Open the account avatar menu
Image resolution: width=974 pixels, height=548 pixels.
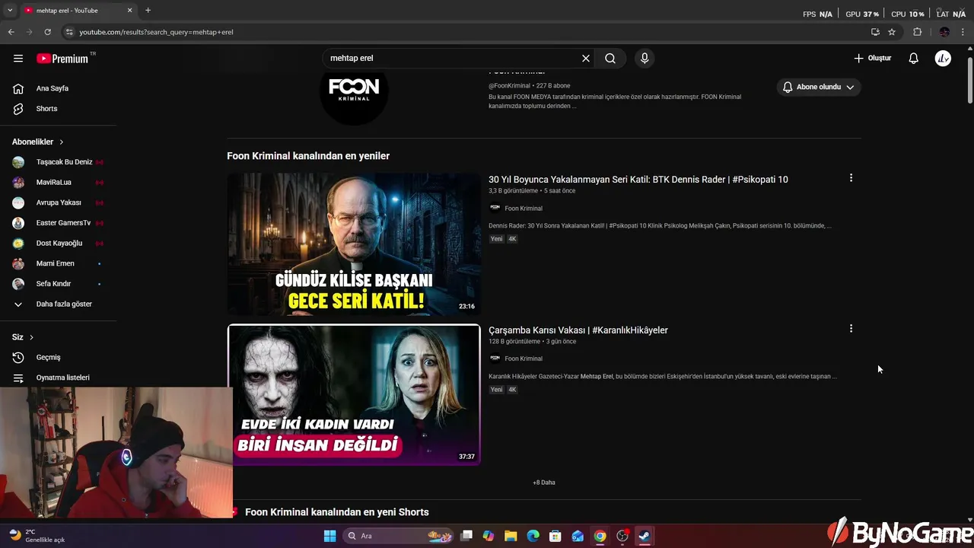coord(943,58)
